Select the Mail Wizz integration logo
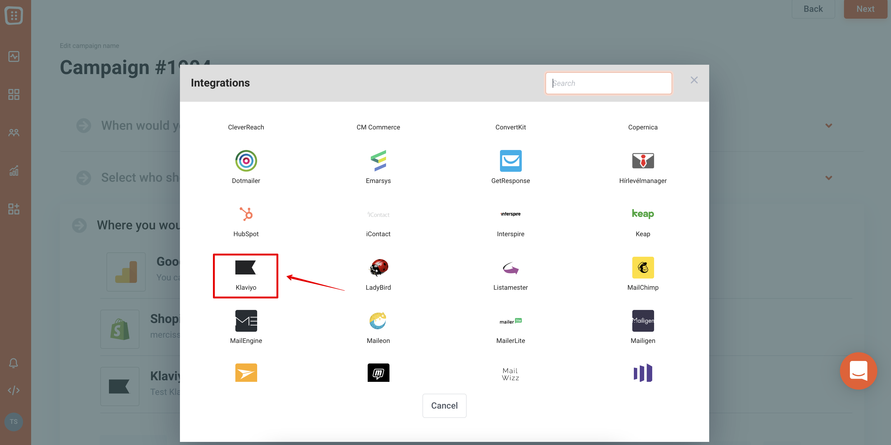The width and height of the screenshot is (891, 445). 511,374
